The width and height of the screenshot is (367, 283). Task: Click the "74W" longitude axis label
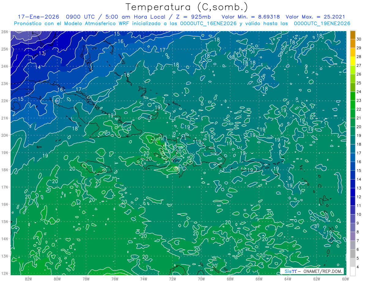(143, 279)
